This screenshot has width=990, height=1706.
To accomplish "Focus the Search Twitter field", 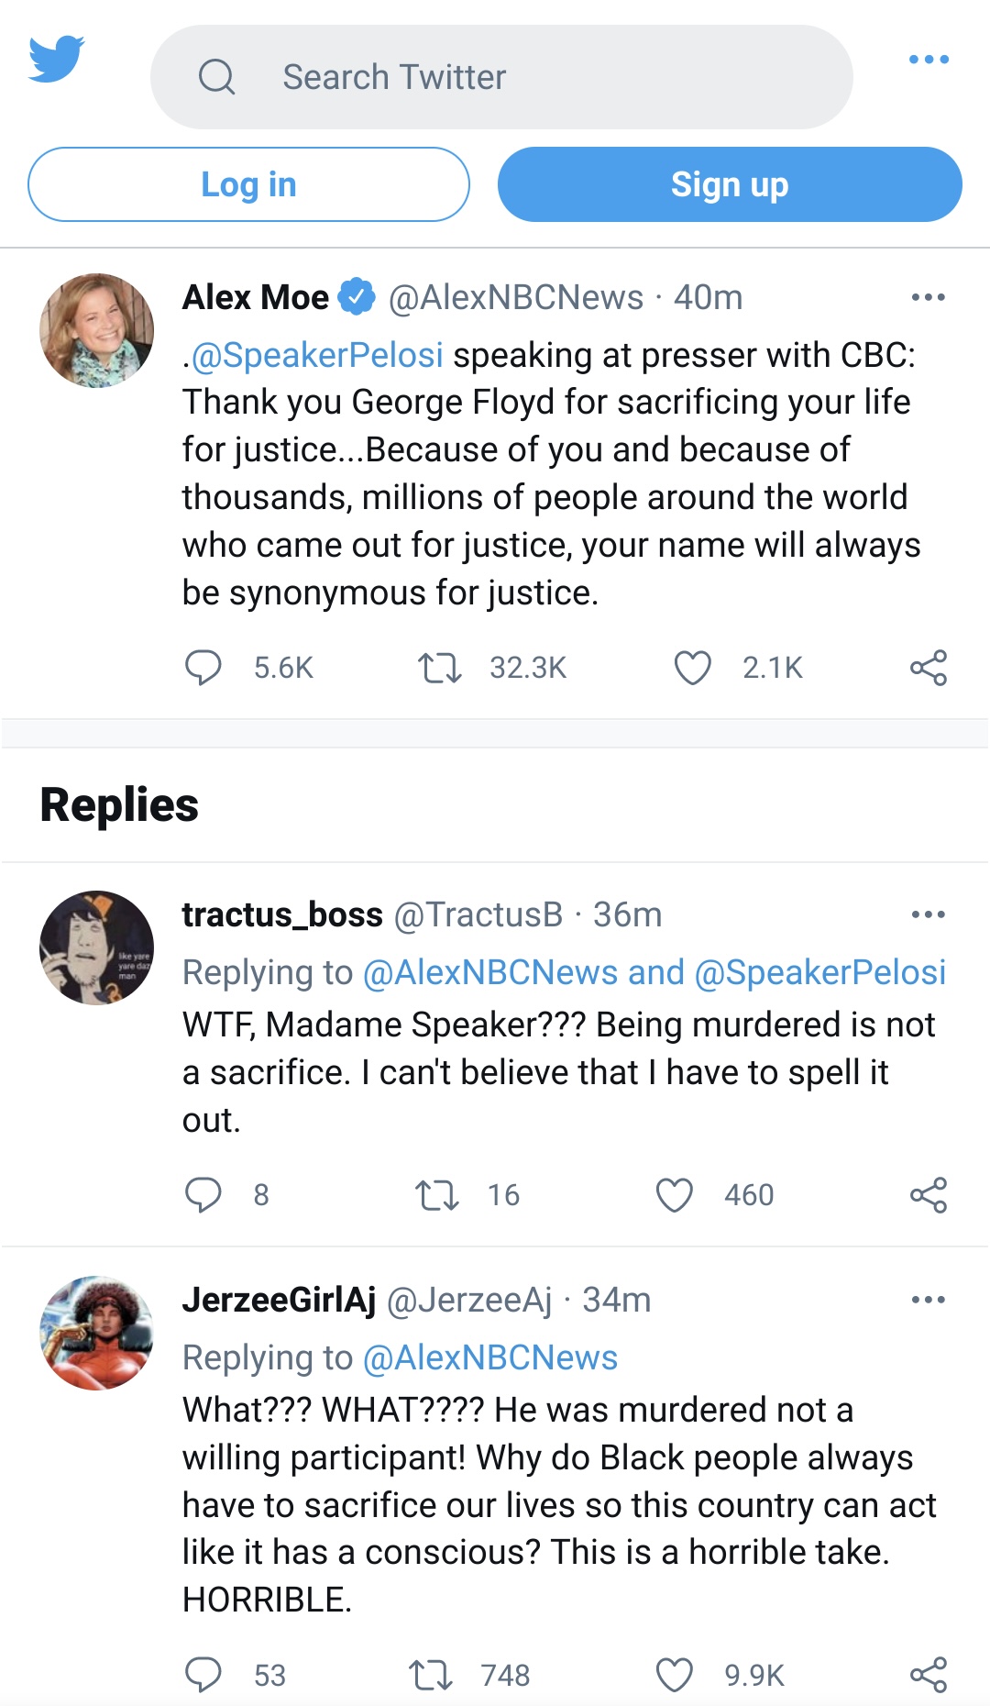I will click(x=501, y=77).
